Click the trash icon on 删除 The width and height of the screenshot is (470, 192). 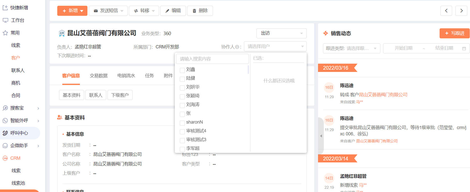tap(194, 11)
